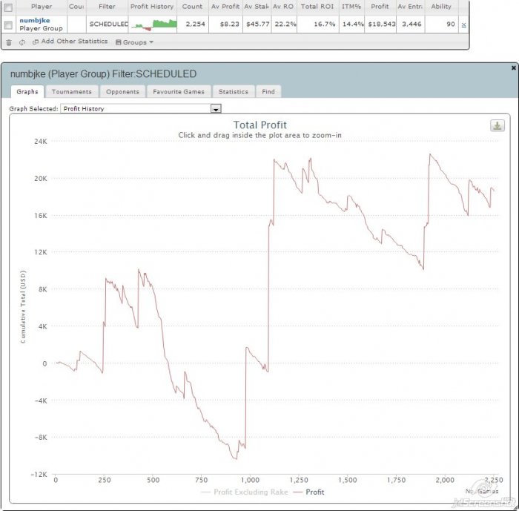
Task: Open the Statistics tab
Action: click(x=234, y=91)
